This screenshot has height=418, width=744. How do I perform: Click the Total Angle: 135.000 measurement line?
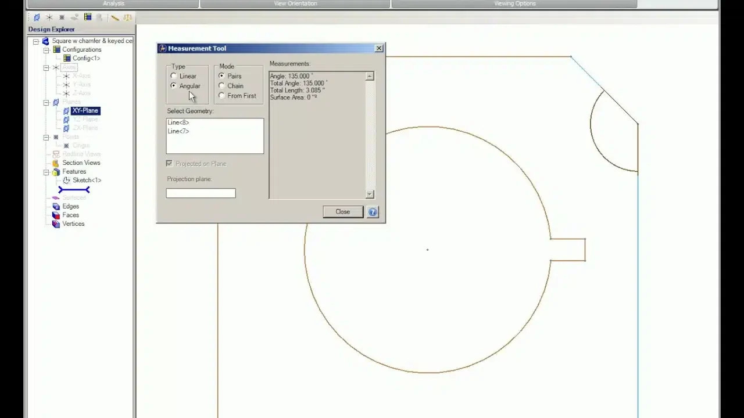click(298, 83)
